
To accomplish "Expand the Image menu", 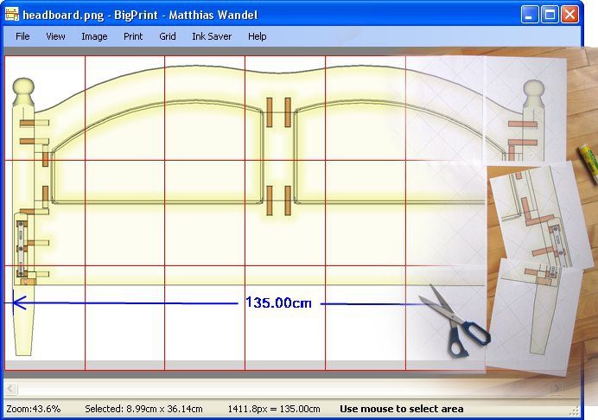I will click(94, 36).
